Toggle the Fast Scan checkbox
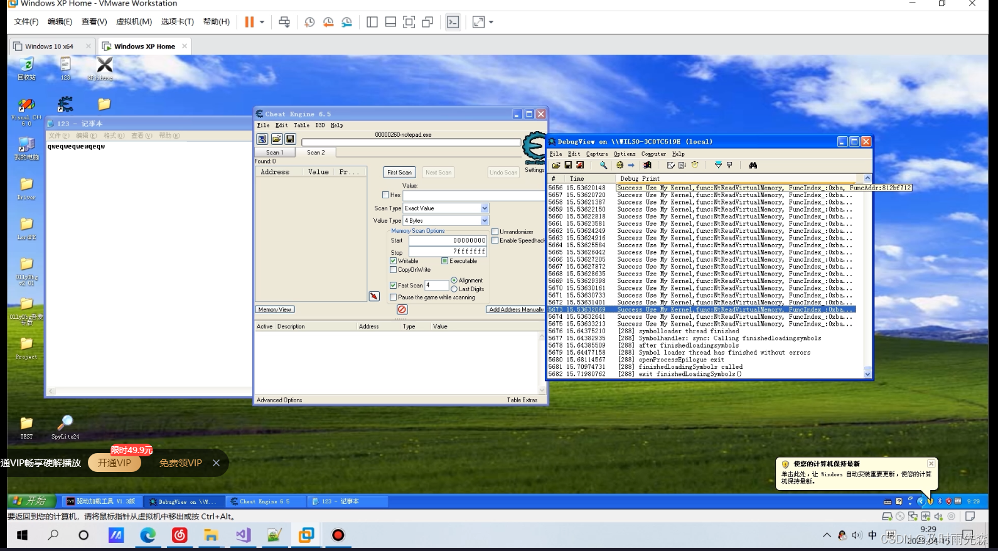 [x=393, y=286]
